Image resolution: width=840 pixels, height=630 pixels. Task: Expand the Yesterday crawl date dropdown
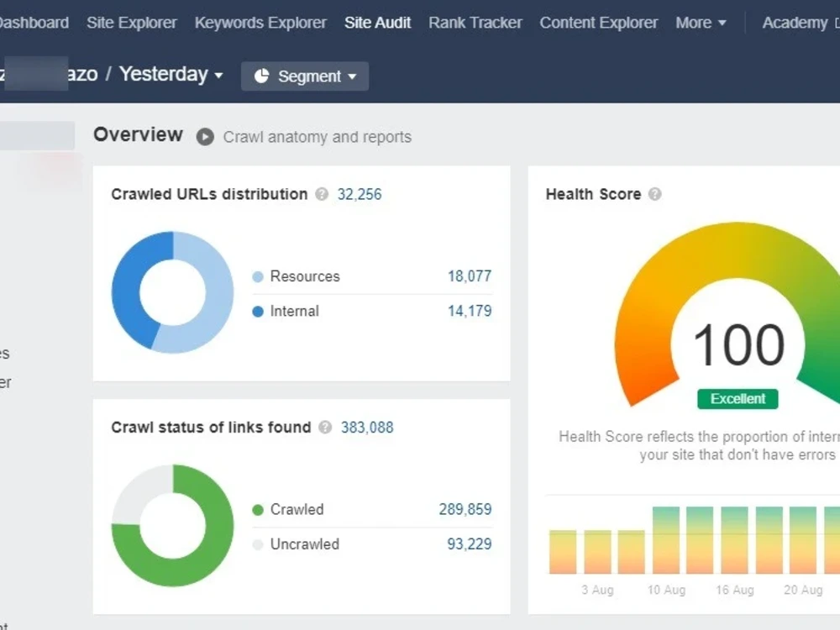171,74
